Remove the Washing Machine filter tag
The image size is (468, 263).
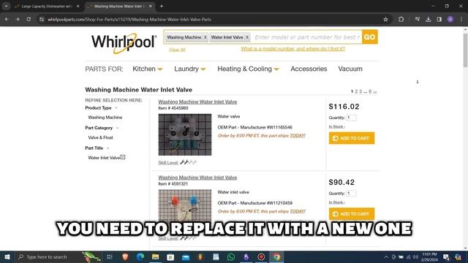[x=205, y=37]
